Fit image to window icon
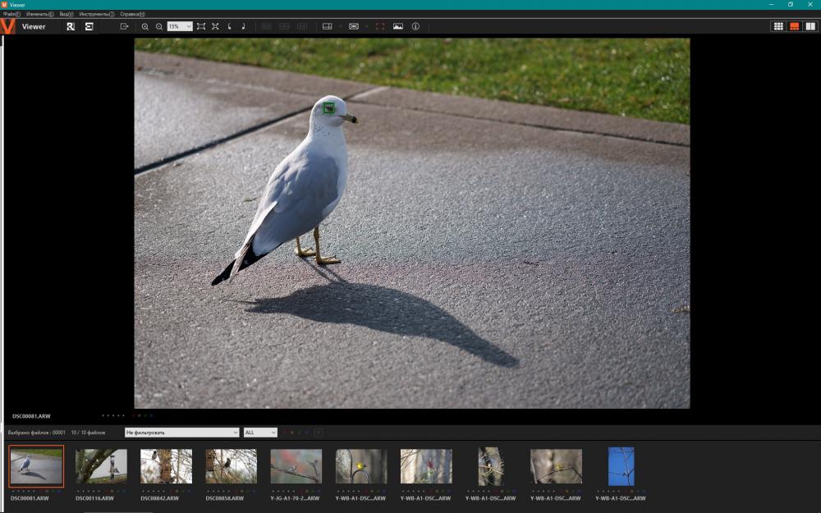 (x=201, y=26)
